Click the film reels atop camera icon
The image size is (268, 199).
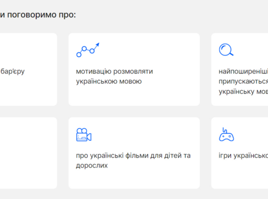click(x=82, y=130)
